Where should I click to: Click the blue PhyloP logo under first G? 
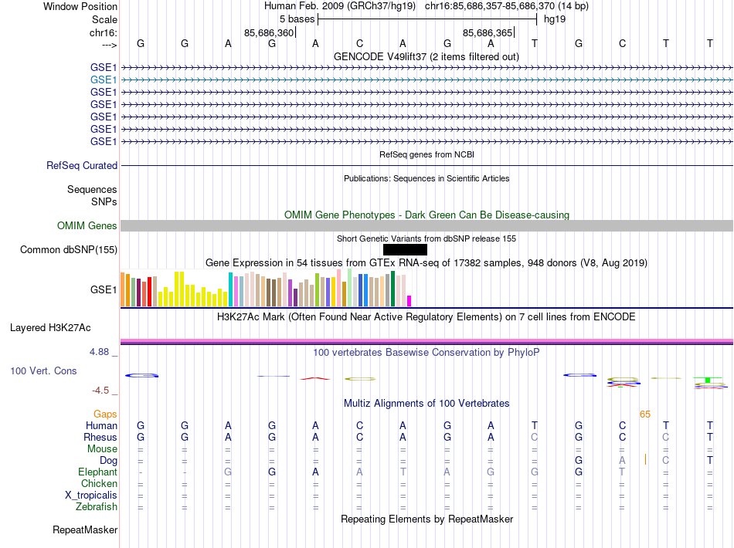click(x=142, y=375)
